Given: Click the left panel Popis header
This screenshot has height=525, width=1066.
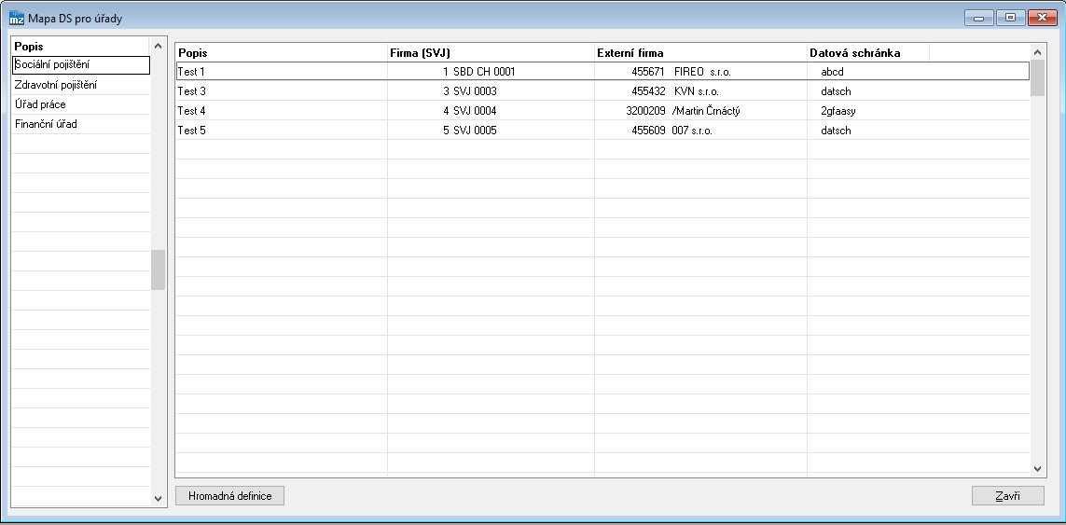Looking at the screenshot, I should coord(81,47).
